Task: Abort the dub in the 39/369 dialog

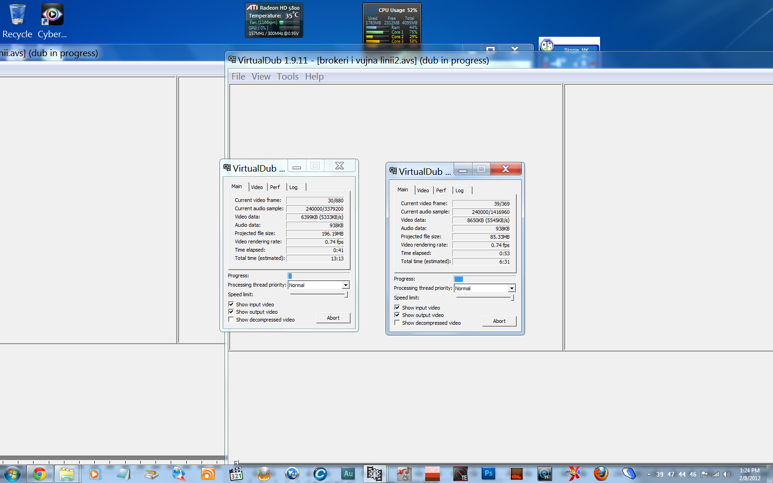Action: coord(499,321)
